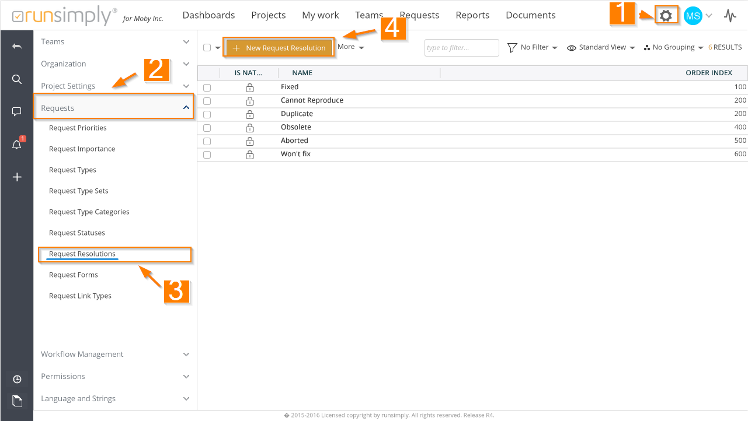Screen dimensions: 748x421
Task: Open the Standard View dropdown
Action: (x=601, y=48)
